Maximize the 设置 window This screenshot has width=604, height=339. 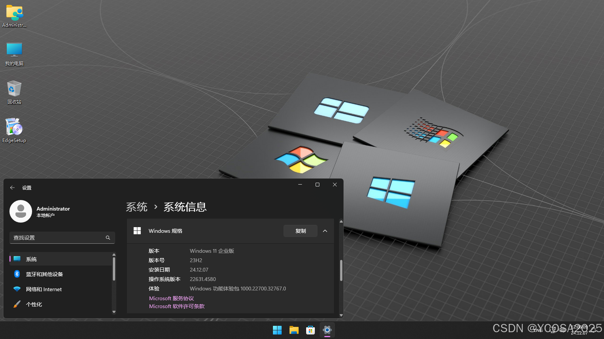pyautogui.click(x=317, y=185)
